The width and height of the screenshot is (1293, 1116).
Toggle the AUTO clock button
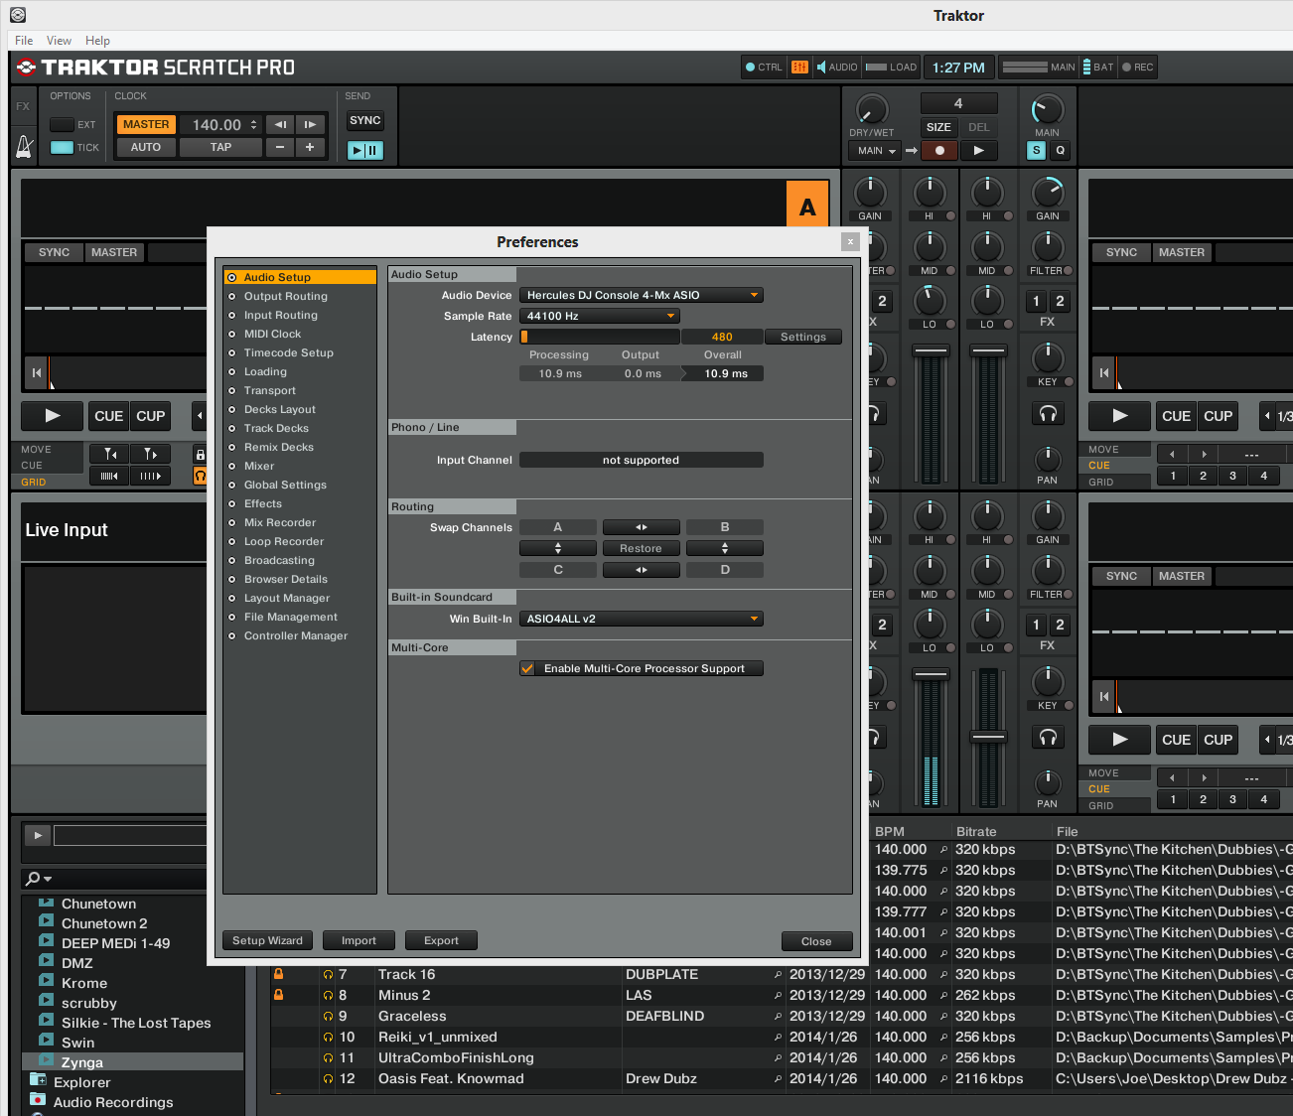pyautogui.click(x=146, y=147)
